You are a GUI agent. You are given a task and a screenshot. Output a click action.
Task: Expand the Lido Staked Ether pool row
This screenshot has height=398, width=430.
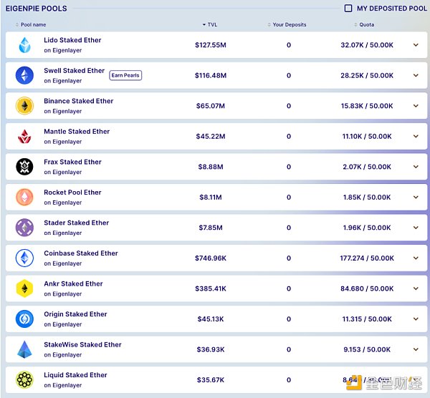416,45
